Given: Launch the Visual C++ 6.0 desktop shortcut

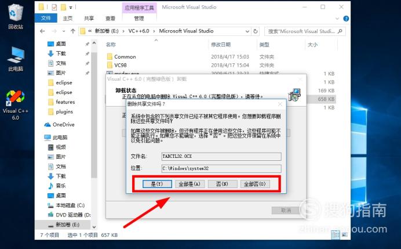Looking at the screenshot, I should (x=15, y=105).
